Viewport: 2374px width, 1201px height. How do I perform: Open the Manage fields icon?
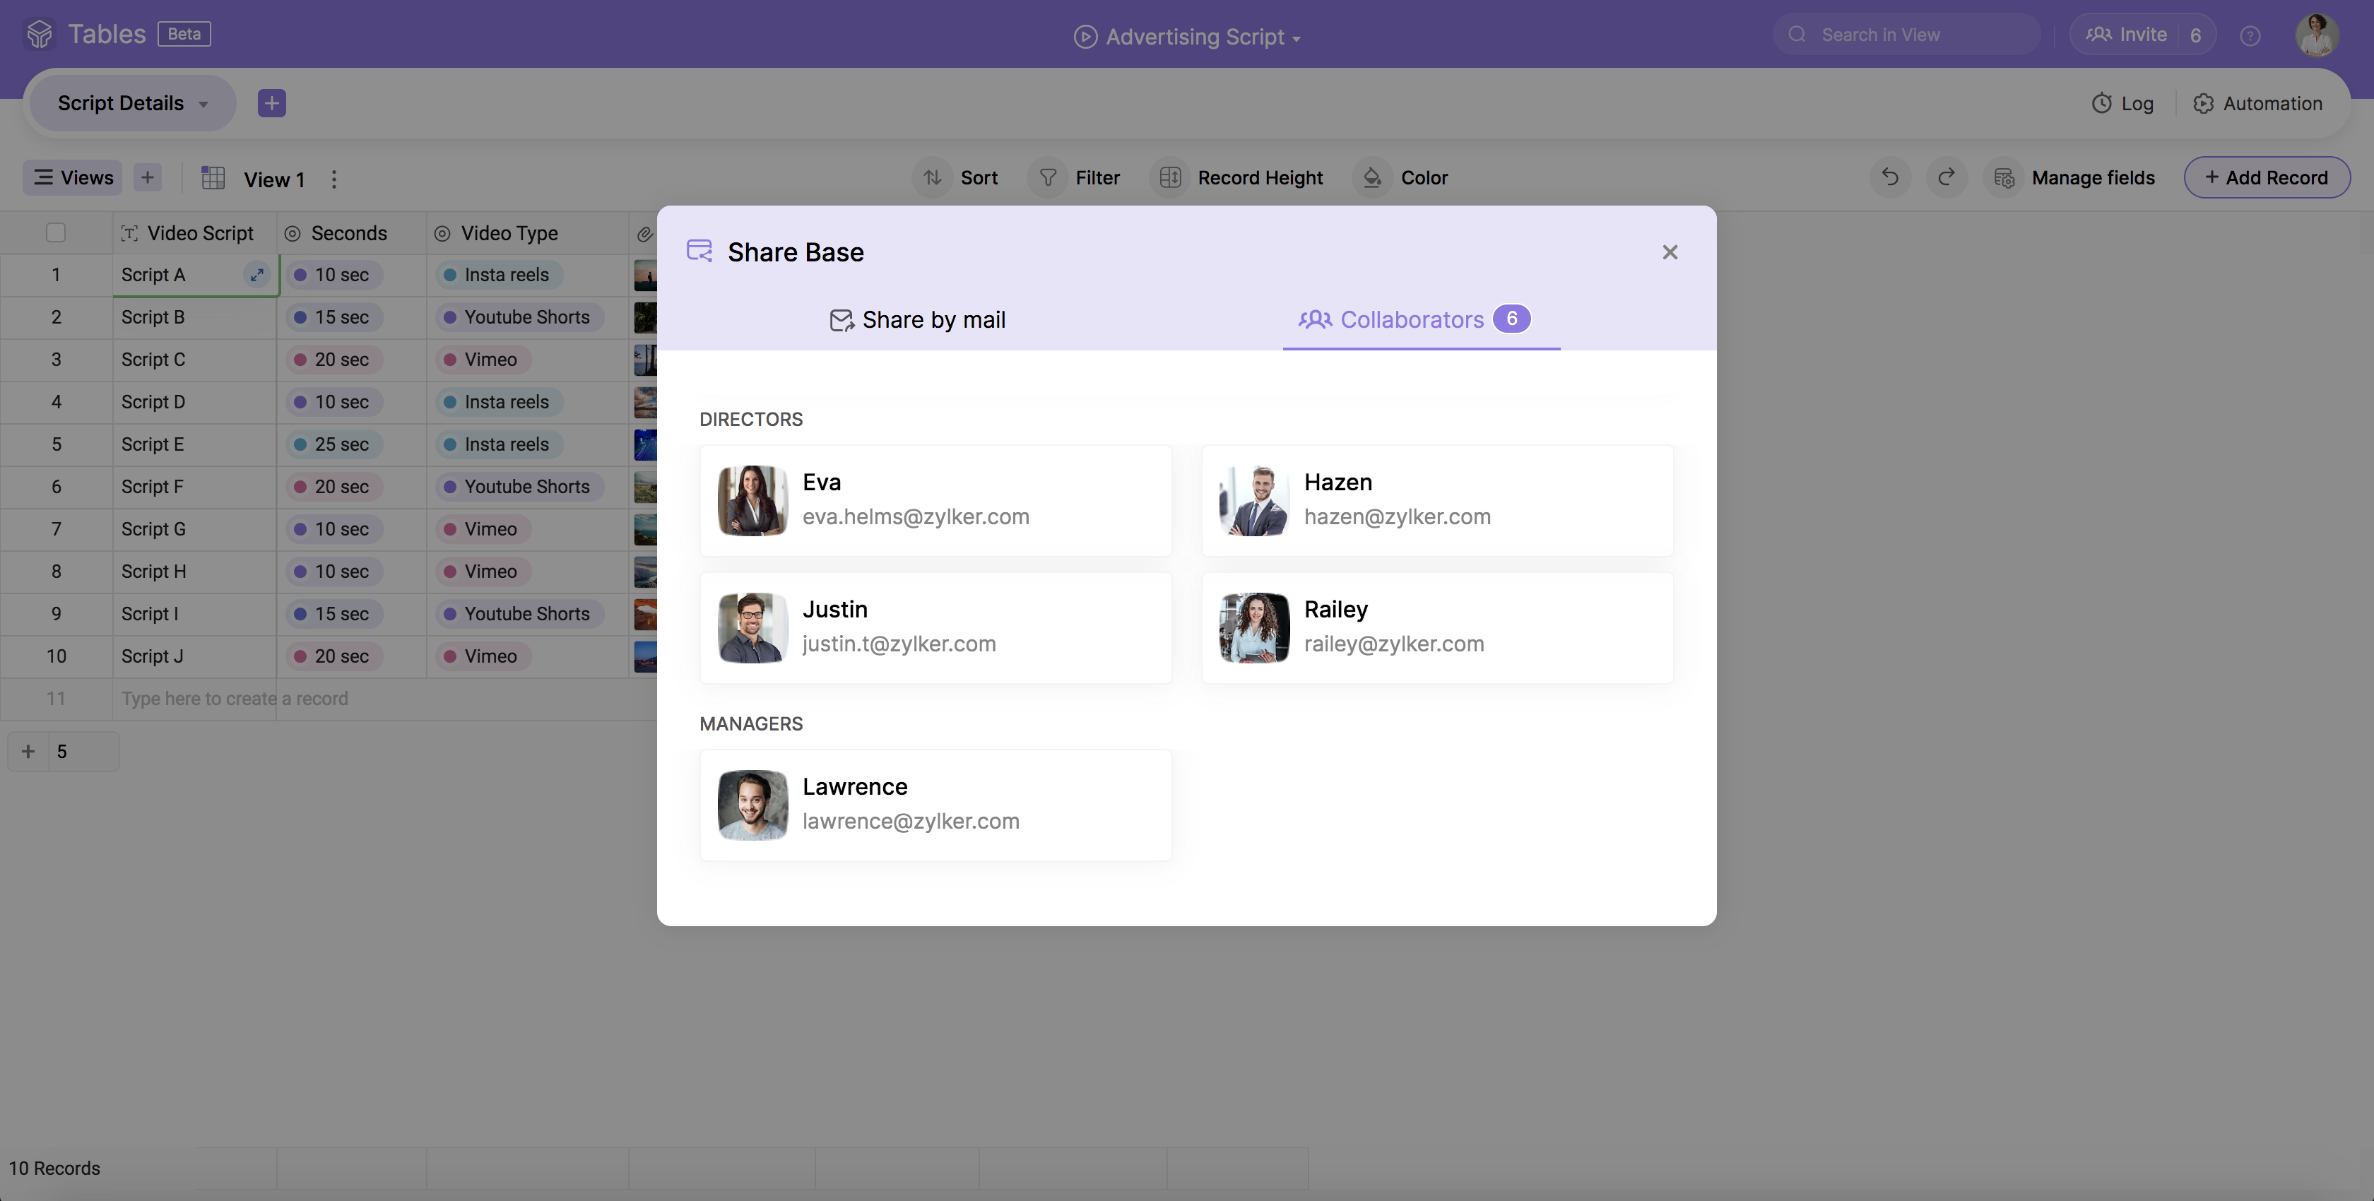tap(2004, 177)
